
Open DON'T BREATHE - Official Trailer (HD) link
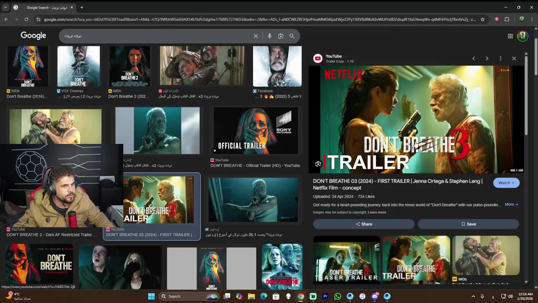[255, 165]
